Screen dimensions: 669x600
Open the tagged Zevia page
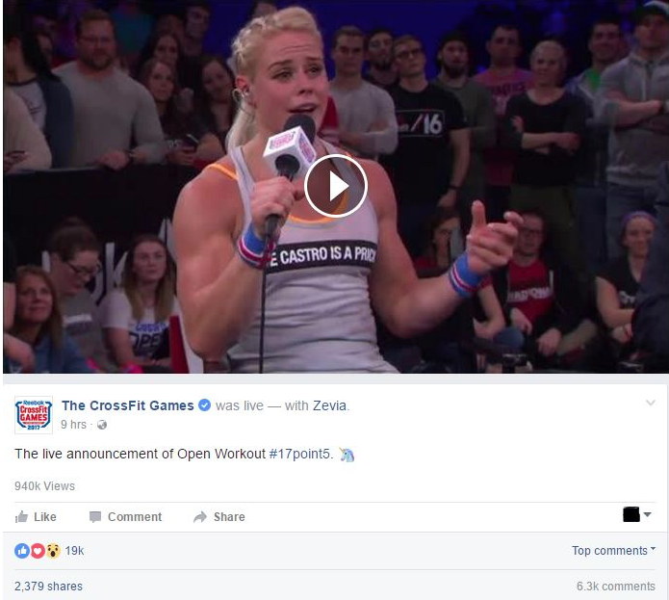[329, 405]
